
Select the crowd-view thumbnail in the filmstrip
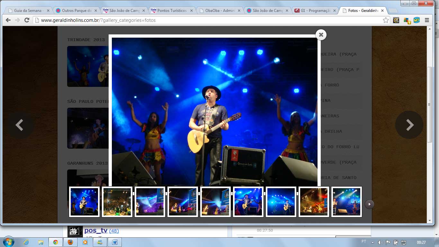click(x=117, y=202)
